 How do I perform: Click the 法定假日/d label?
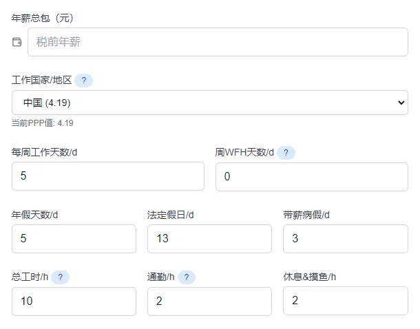171,215
